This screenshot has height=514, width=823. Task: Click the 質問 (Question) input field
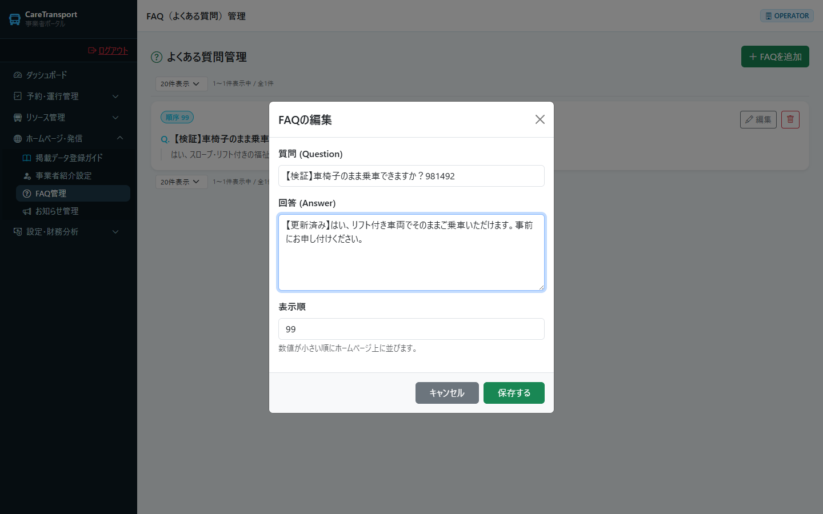click(411, 176)
